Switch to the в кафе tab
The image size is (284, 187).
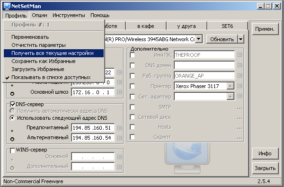click(x=146, y=26)
